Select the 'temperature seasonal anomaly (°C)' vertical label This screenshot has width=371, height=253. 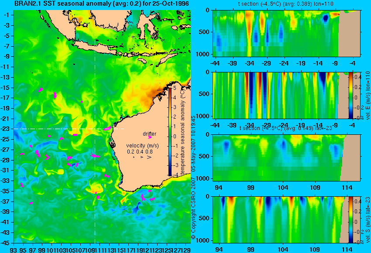pos(182,132)
